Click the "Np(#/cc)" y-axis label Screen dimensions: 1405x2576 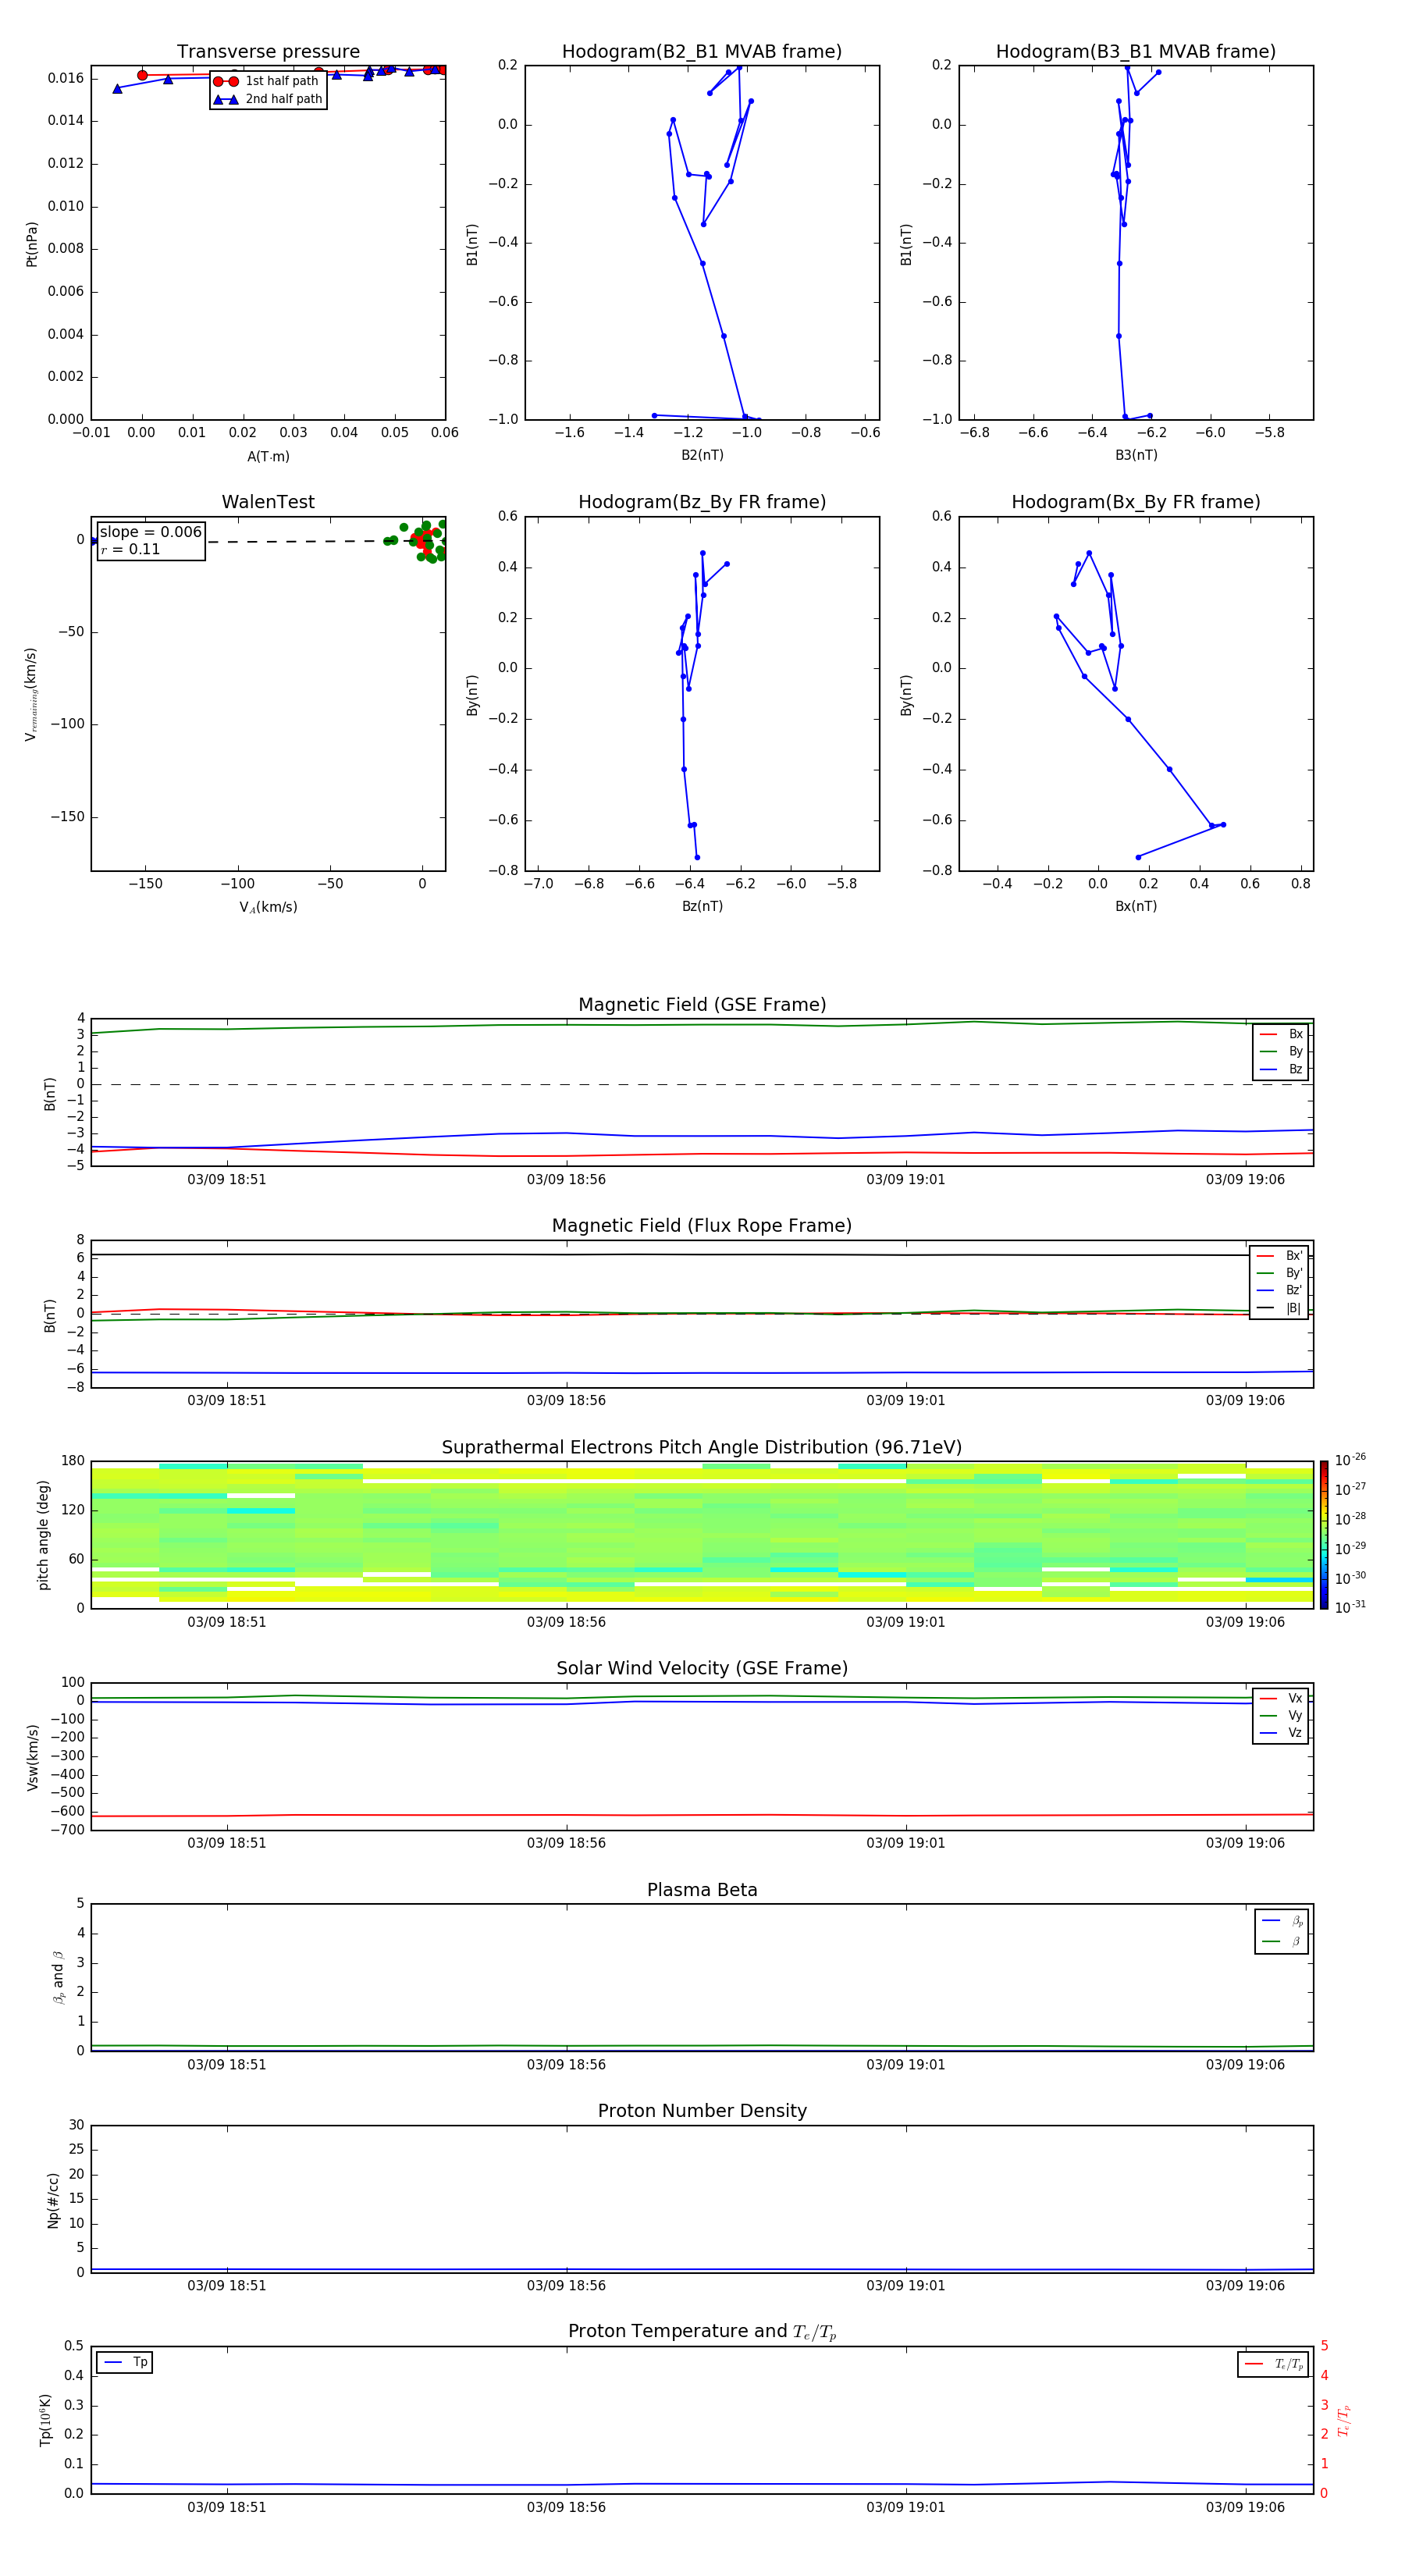point(53,2200)
